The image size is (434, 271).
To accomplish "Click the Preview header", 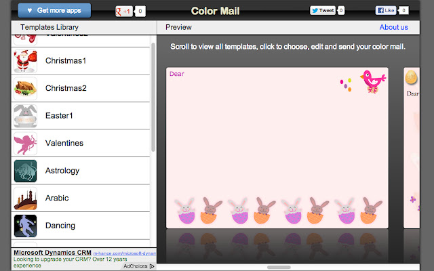I will pyautogui.click(x=178, y=27).
